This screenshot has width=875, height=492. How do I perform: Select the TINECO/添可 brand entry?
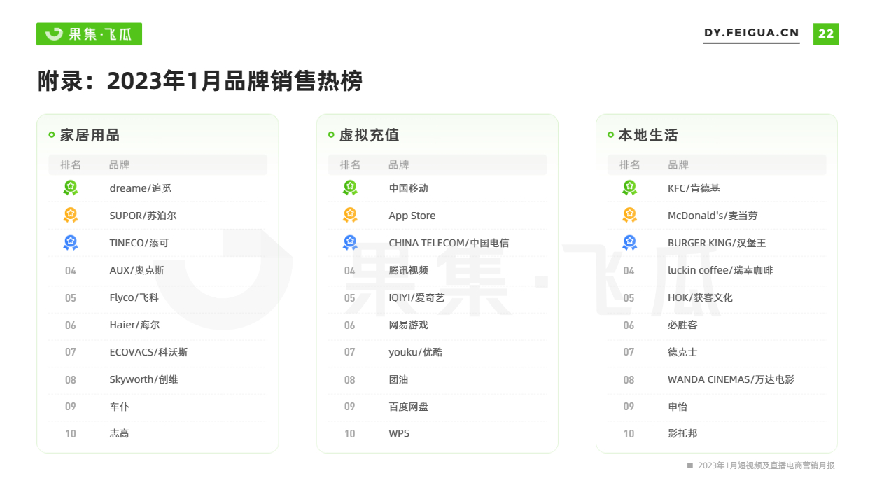pyautogui.click(x=139, y=243)
